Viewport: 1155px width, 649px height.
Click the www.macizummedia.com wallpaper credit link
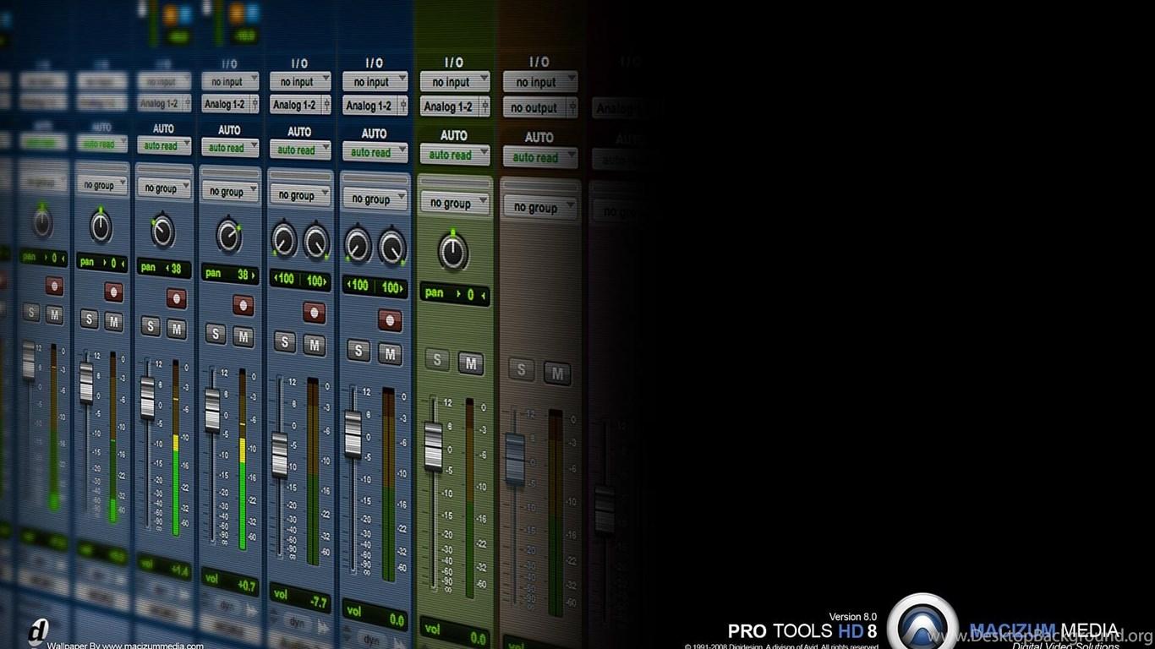coord(138,644)
